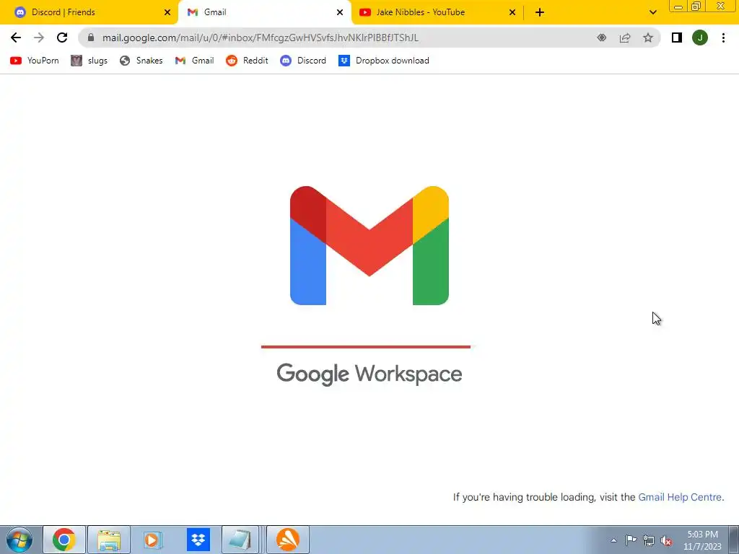This screenshot has height=554, width=739.
Task: Click the Chrome taskbar icon
Action: [64, 540]
